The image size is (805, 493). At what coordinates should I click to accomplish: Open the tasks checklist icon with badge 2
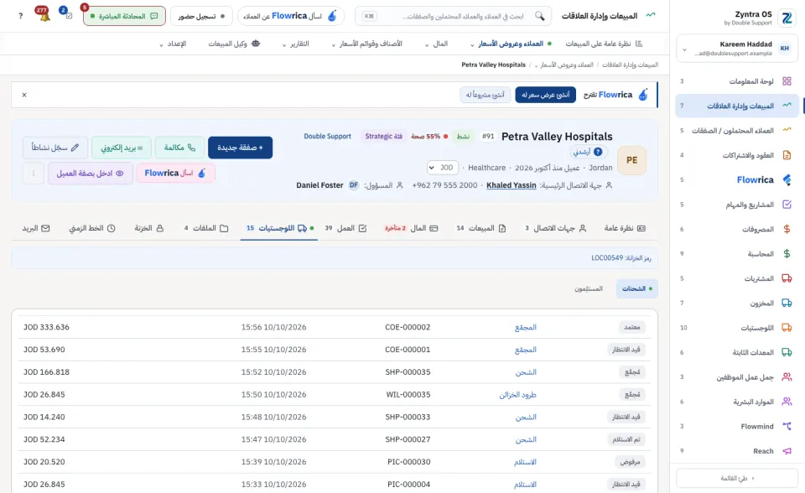click(x=68, y=15)
